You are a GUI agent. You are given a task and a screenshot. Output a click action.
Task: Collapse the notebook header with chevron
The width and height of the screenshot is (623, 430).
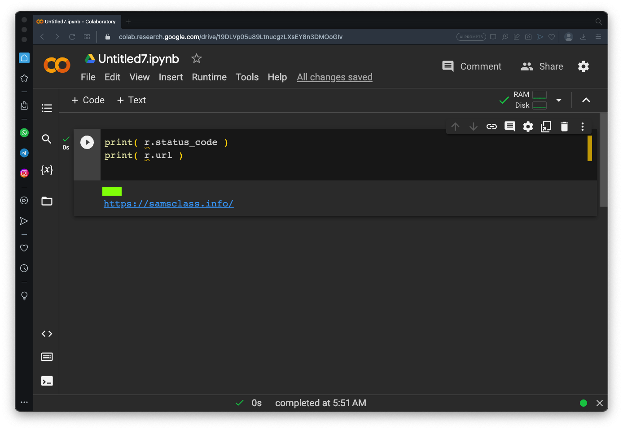[x=586, y=100]
